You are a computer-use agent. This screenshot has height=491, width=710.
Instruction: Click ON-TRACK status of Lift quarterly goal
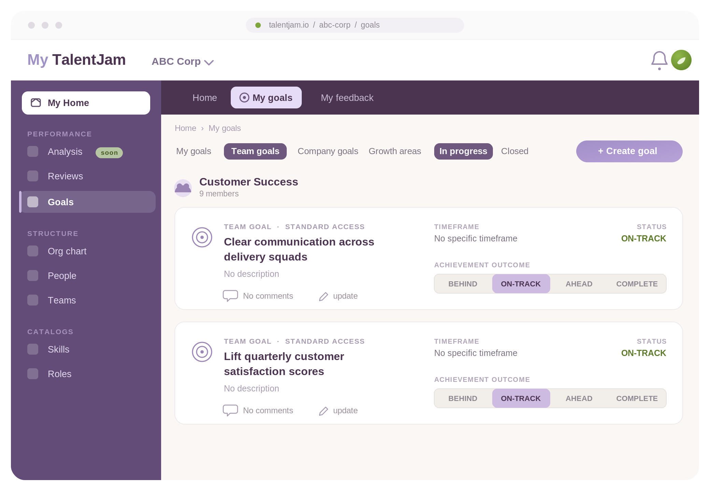pos(643,353)
